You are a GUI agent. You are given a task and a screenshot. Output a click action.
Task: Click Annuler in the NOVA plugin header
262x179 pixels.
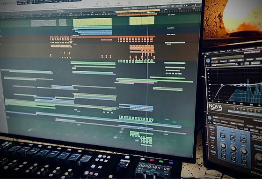point(250,60)
